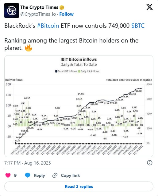Click the blue reply bubble icon
Screen dimensions: 158x196
pos(28,175)
